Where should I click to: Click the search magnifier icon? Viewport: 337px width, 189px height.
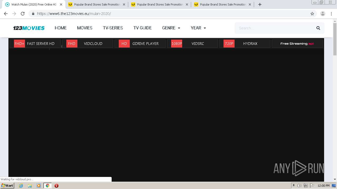(x=318, y=28)
